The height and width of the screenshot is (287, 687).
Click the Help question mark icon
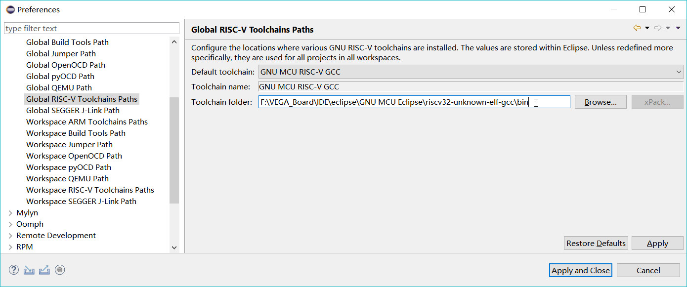click(x=14, y=270)
